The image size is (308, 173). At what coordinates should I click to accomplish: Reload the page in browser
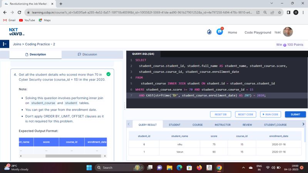[x=20, y=12]
